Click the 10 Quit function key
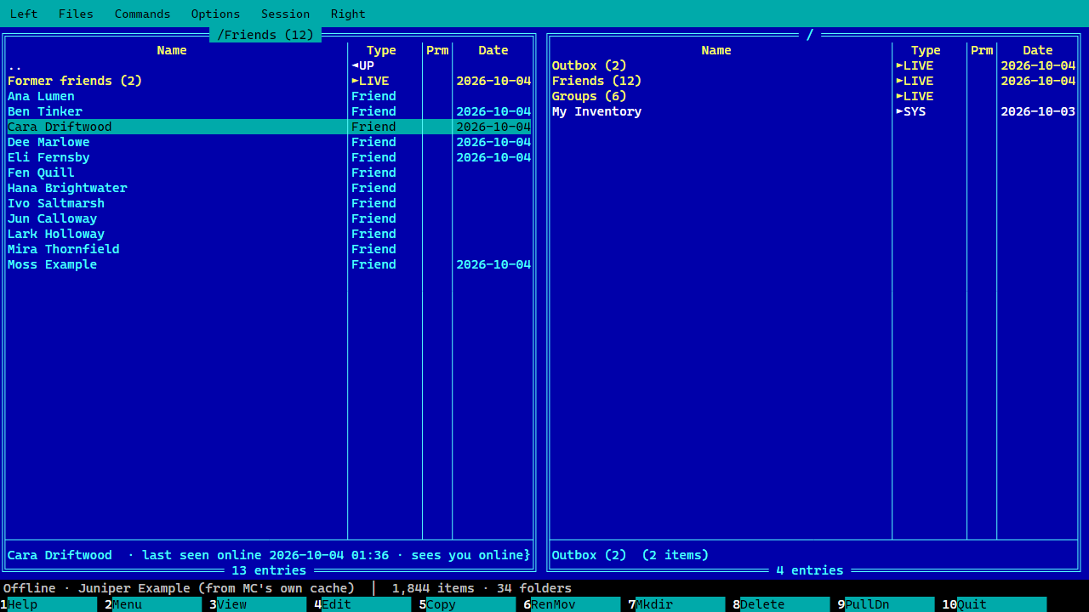1089x612 pixels. (994, 604)
